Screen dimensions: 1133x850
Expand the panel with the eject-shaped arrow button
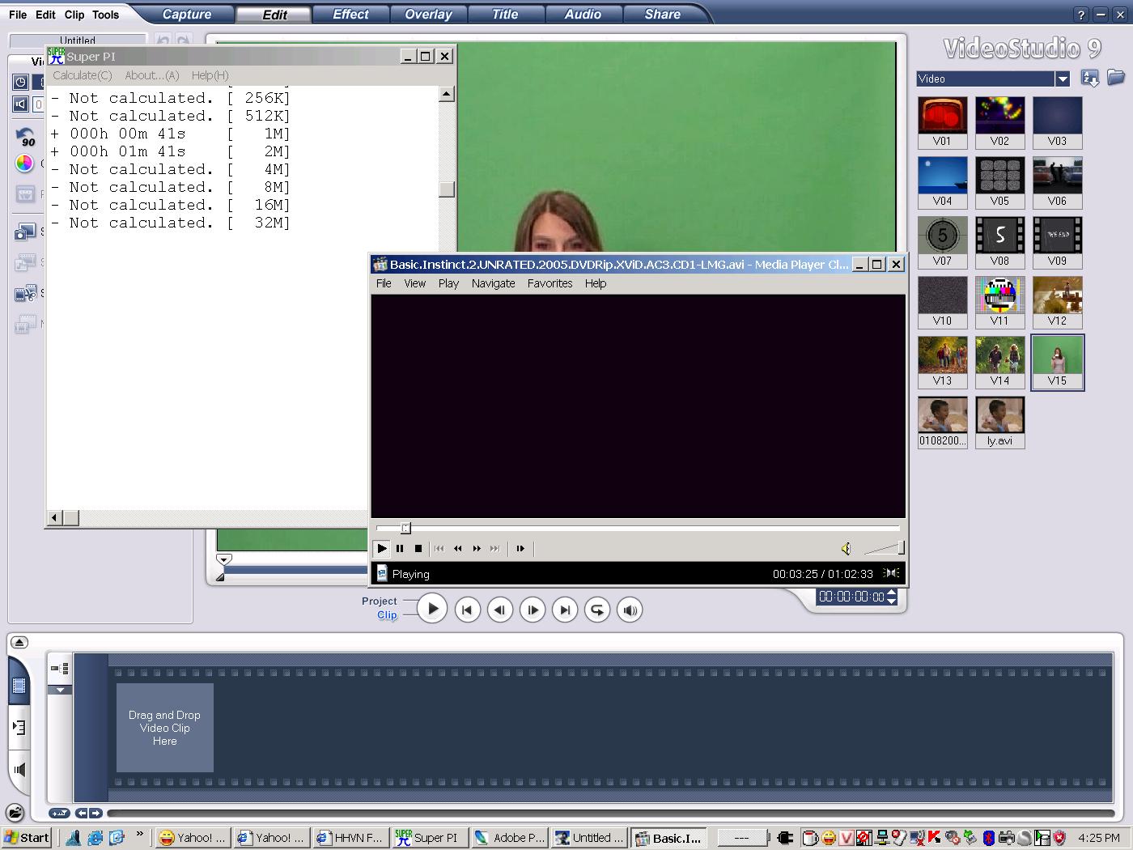point(19,642)
